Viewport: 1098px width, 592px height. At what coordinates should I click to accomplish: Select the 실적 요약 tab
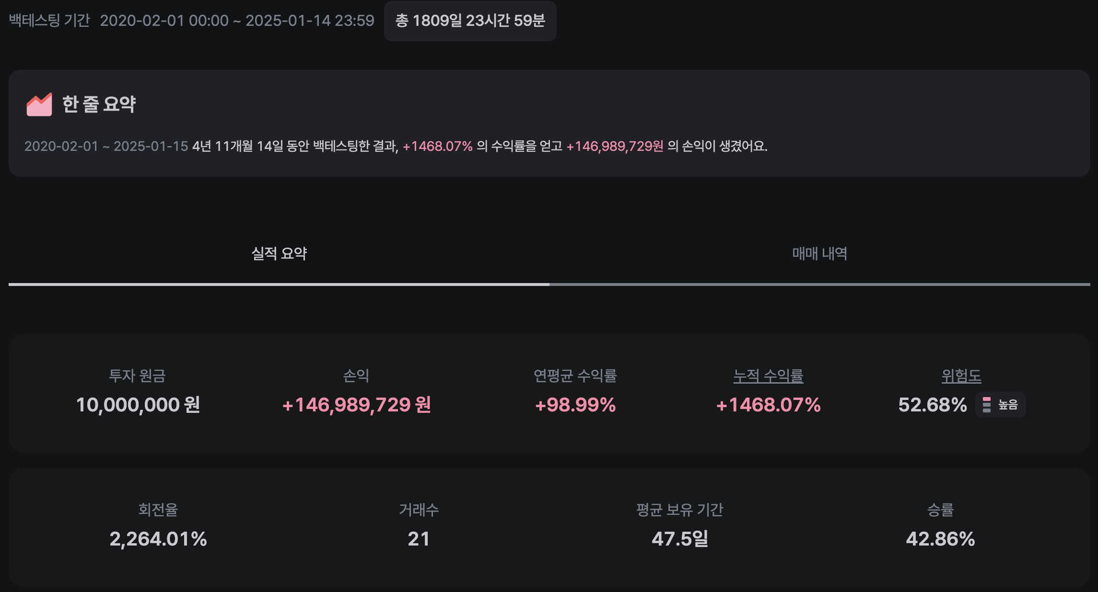tap(279, 254)
